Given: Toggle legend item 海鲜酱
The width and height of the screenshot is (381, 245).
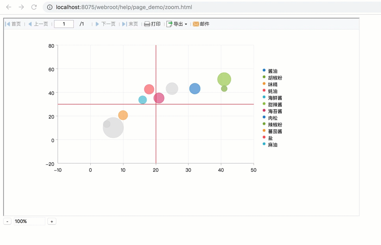Looking at the screenshot, I should coord(273,98).
